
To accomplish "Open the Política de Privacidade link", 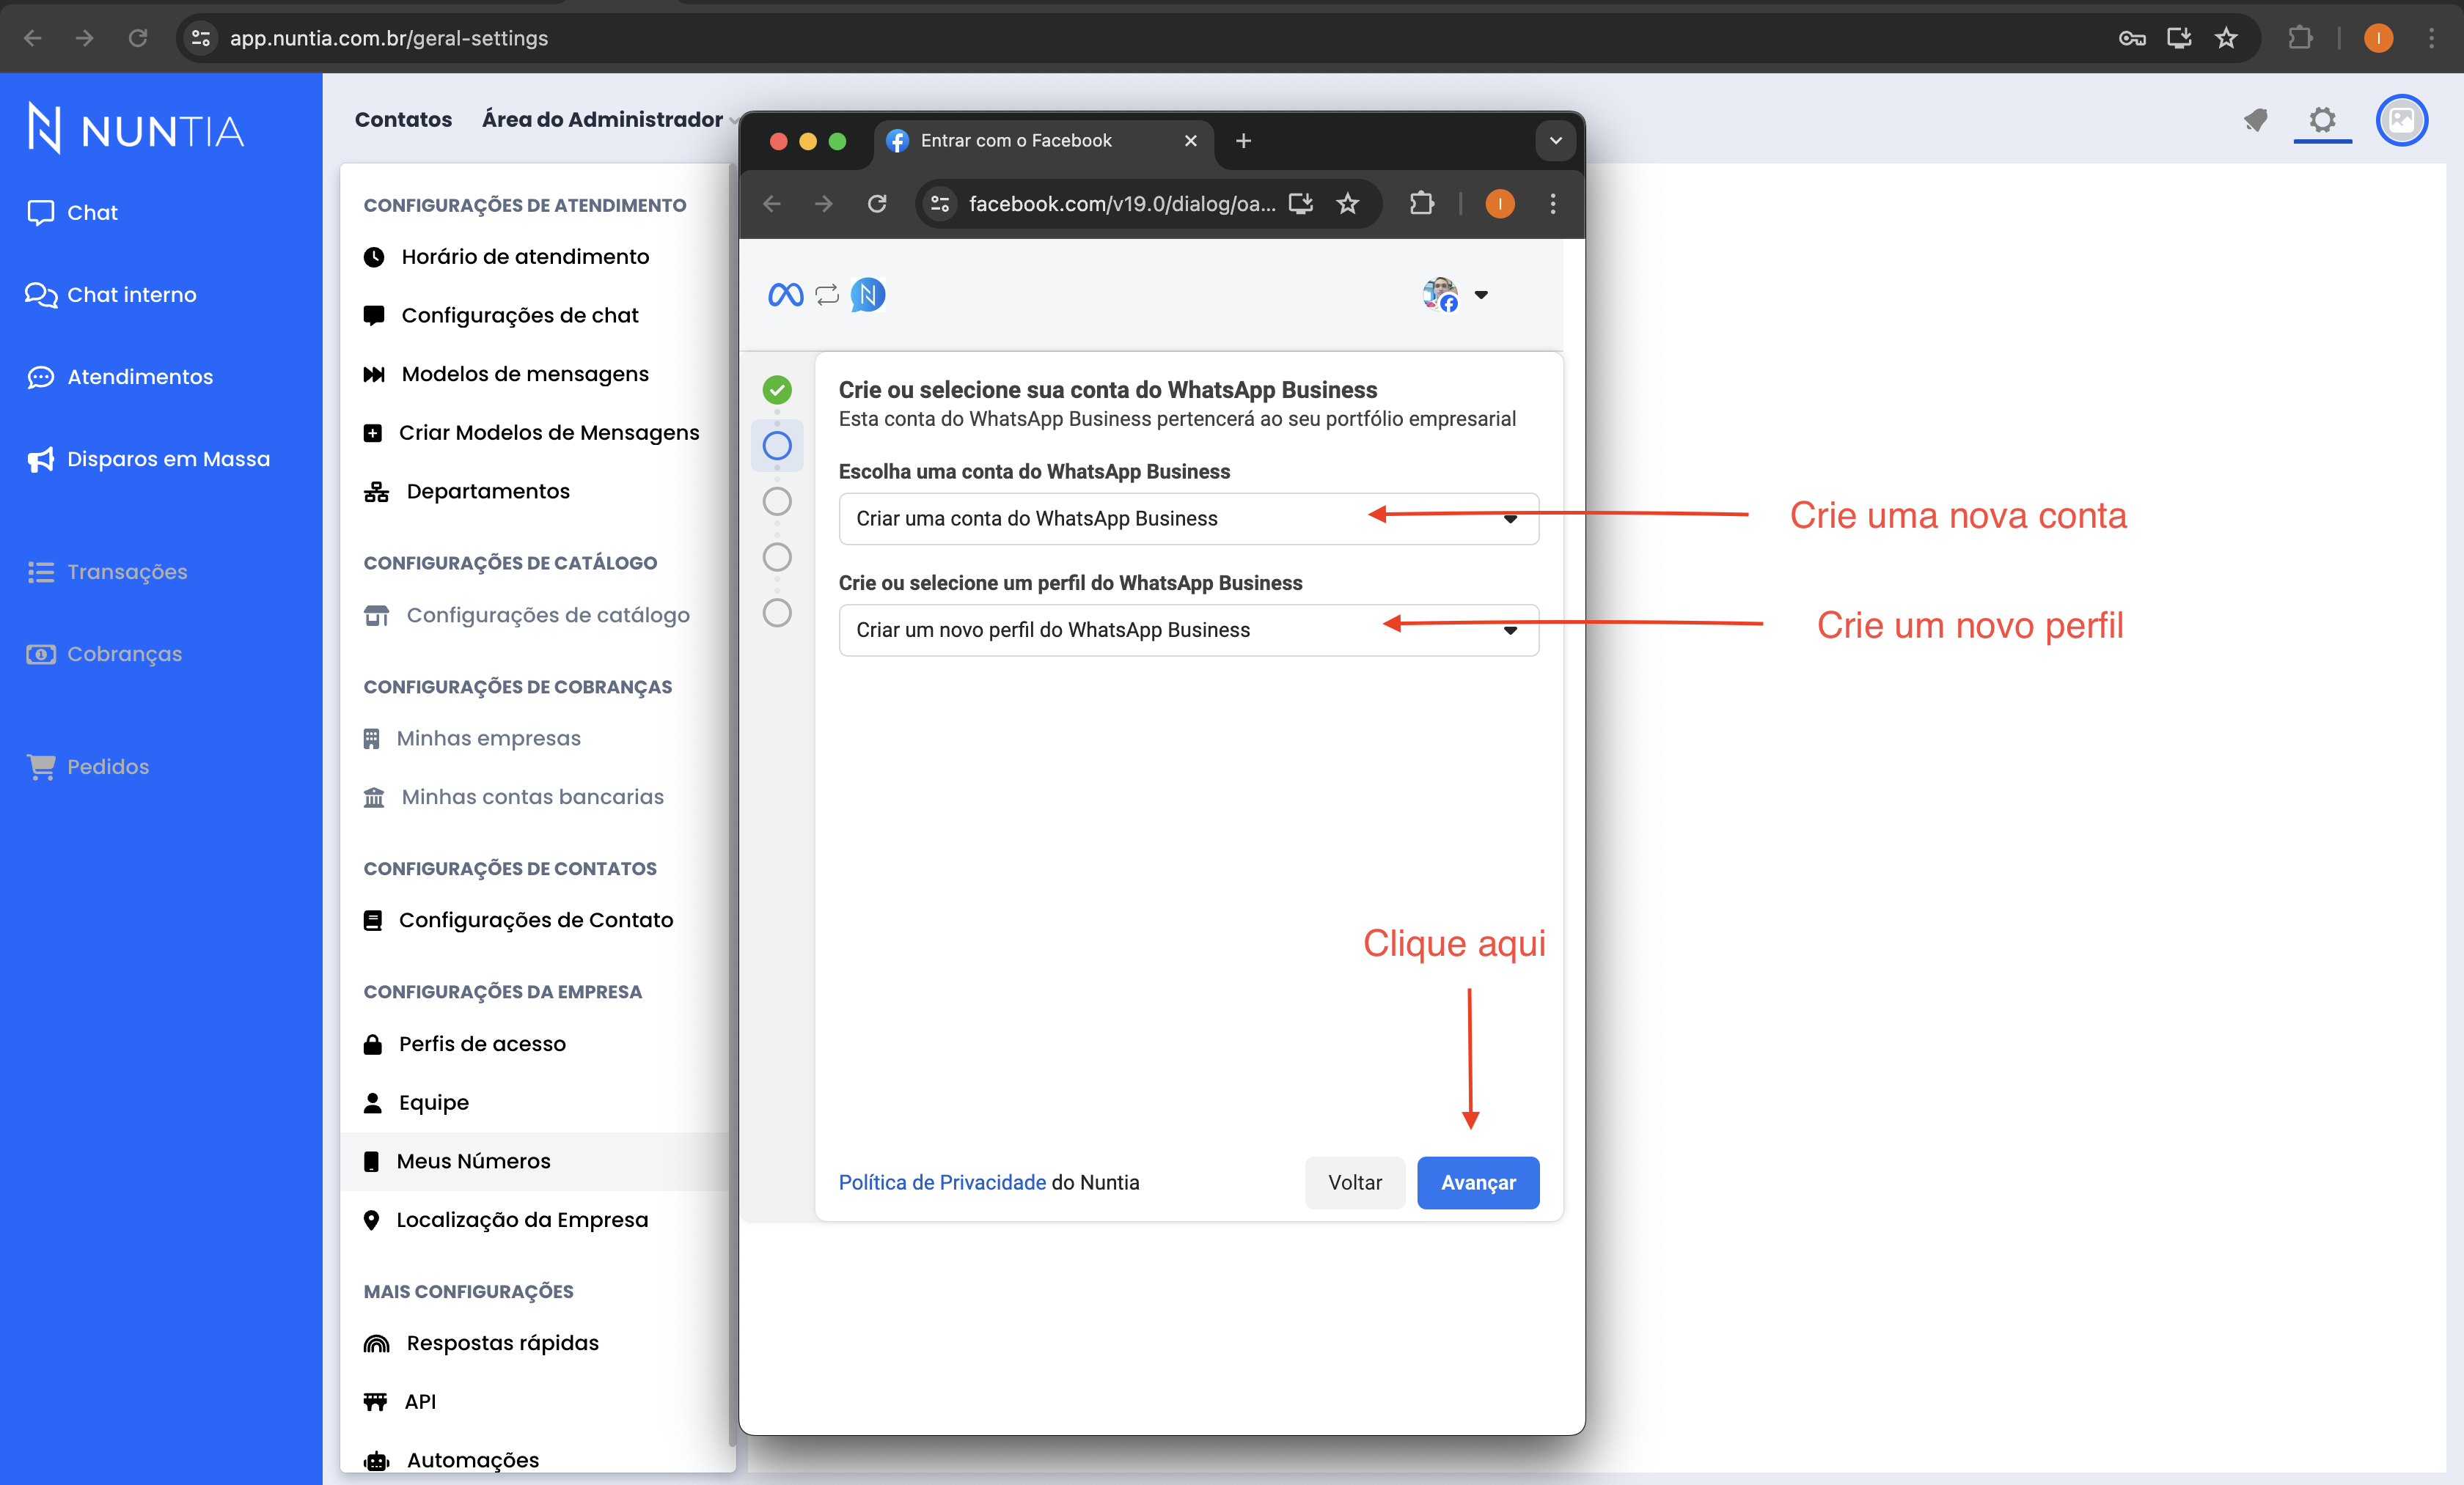I will click(942, 1182).
